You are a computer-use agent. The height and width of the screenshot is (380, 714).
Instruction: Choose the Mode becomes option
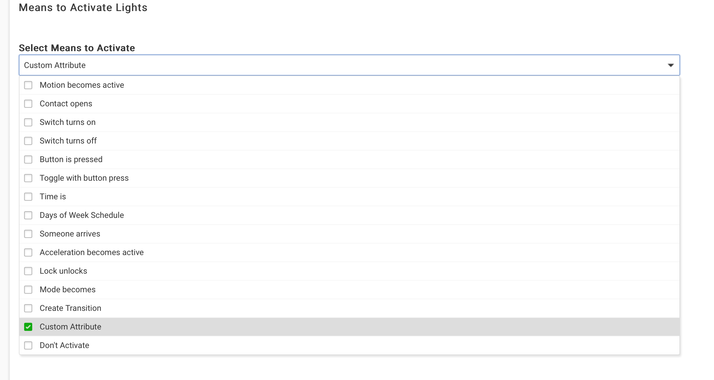(68, 290)
